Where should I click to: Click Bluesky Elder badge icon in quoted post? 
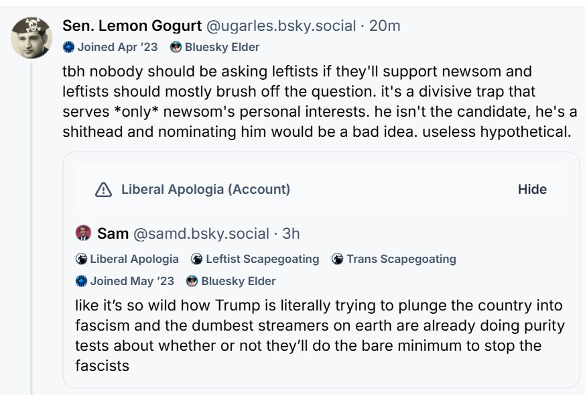tap(192, 280)
